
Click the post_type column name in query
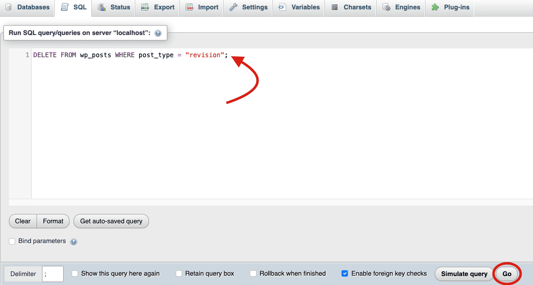(x=156, y=55)
